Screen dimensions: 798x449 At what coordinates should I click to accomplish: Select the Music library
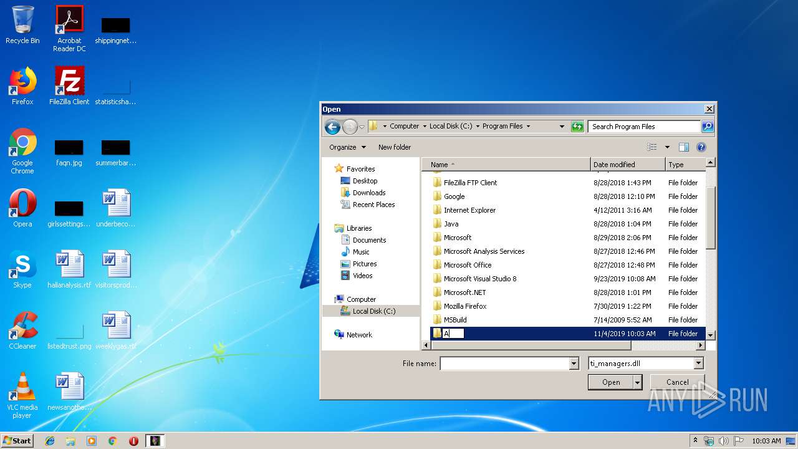[x=361, y=252]
